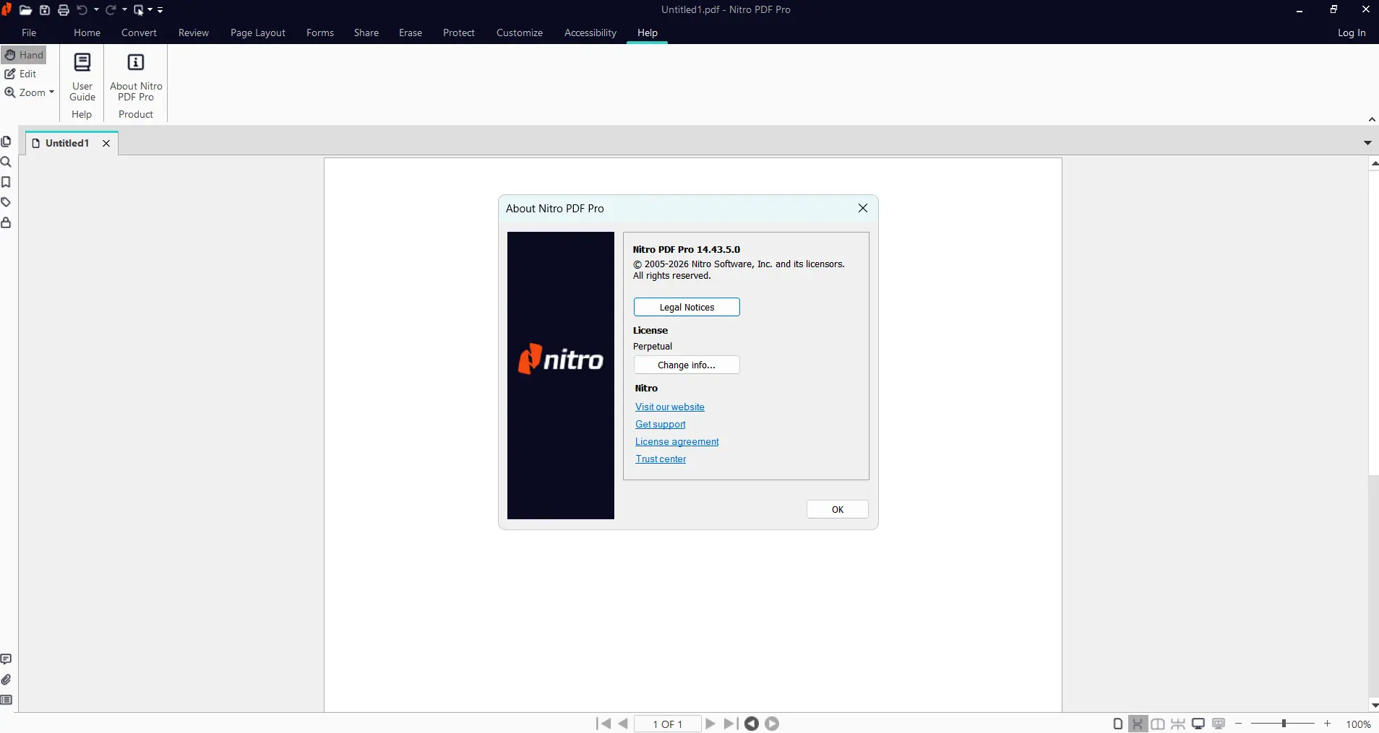This screenshot has width=1379, height=733.
Task: Click the Print icon in quick access toolbar
Action: 64,10
